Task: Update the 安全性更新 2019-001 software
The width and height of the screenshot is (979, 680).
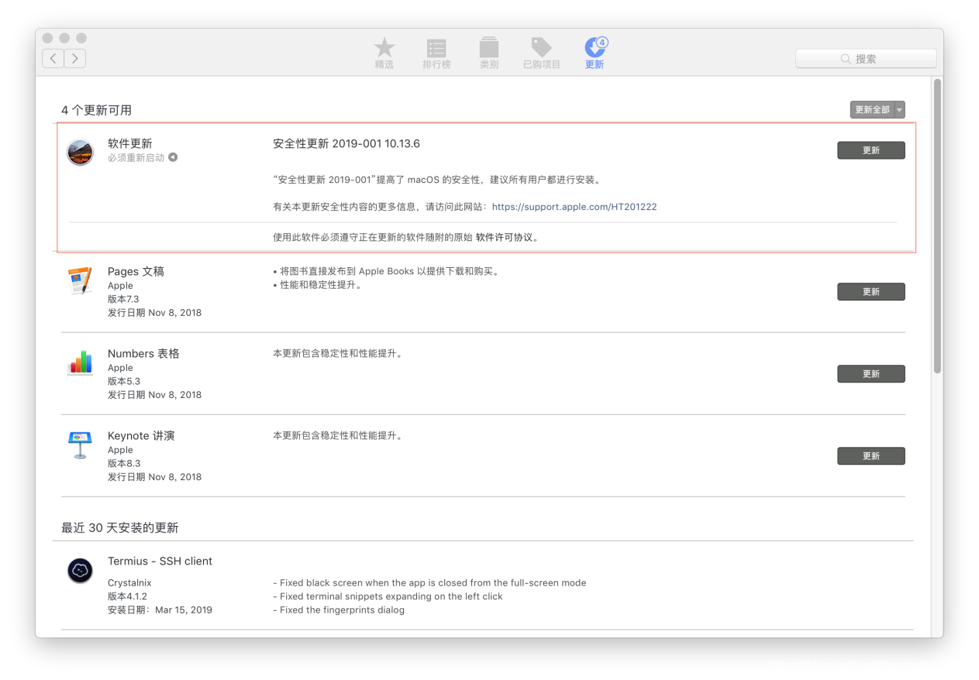Action: pyautogui.click(x=871, y=150)
